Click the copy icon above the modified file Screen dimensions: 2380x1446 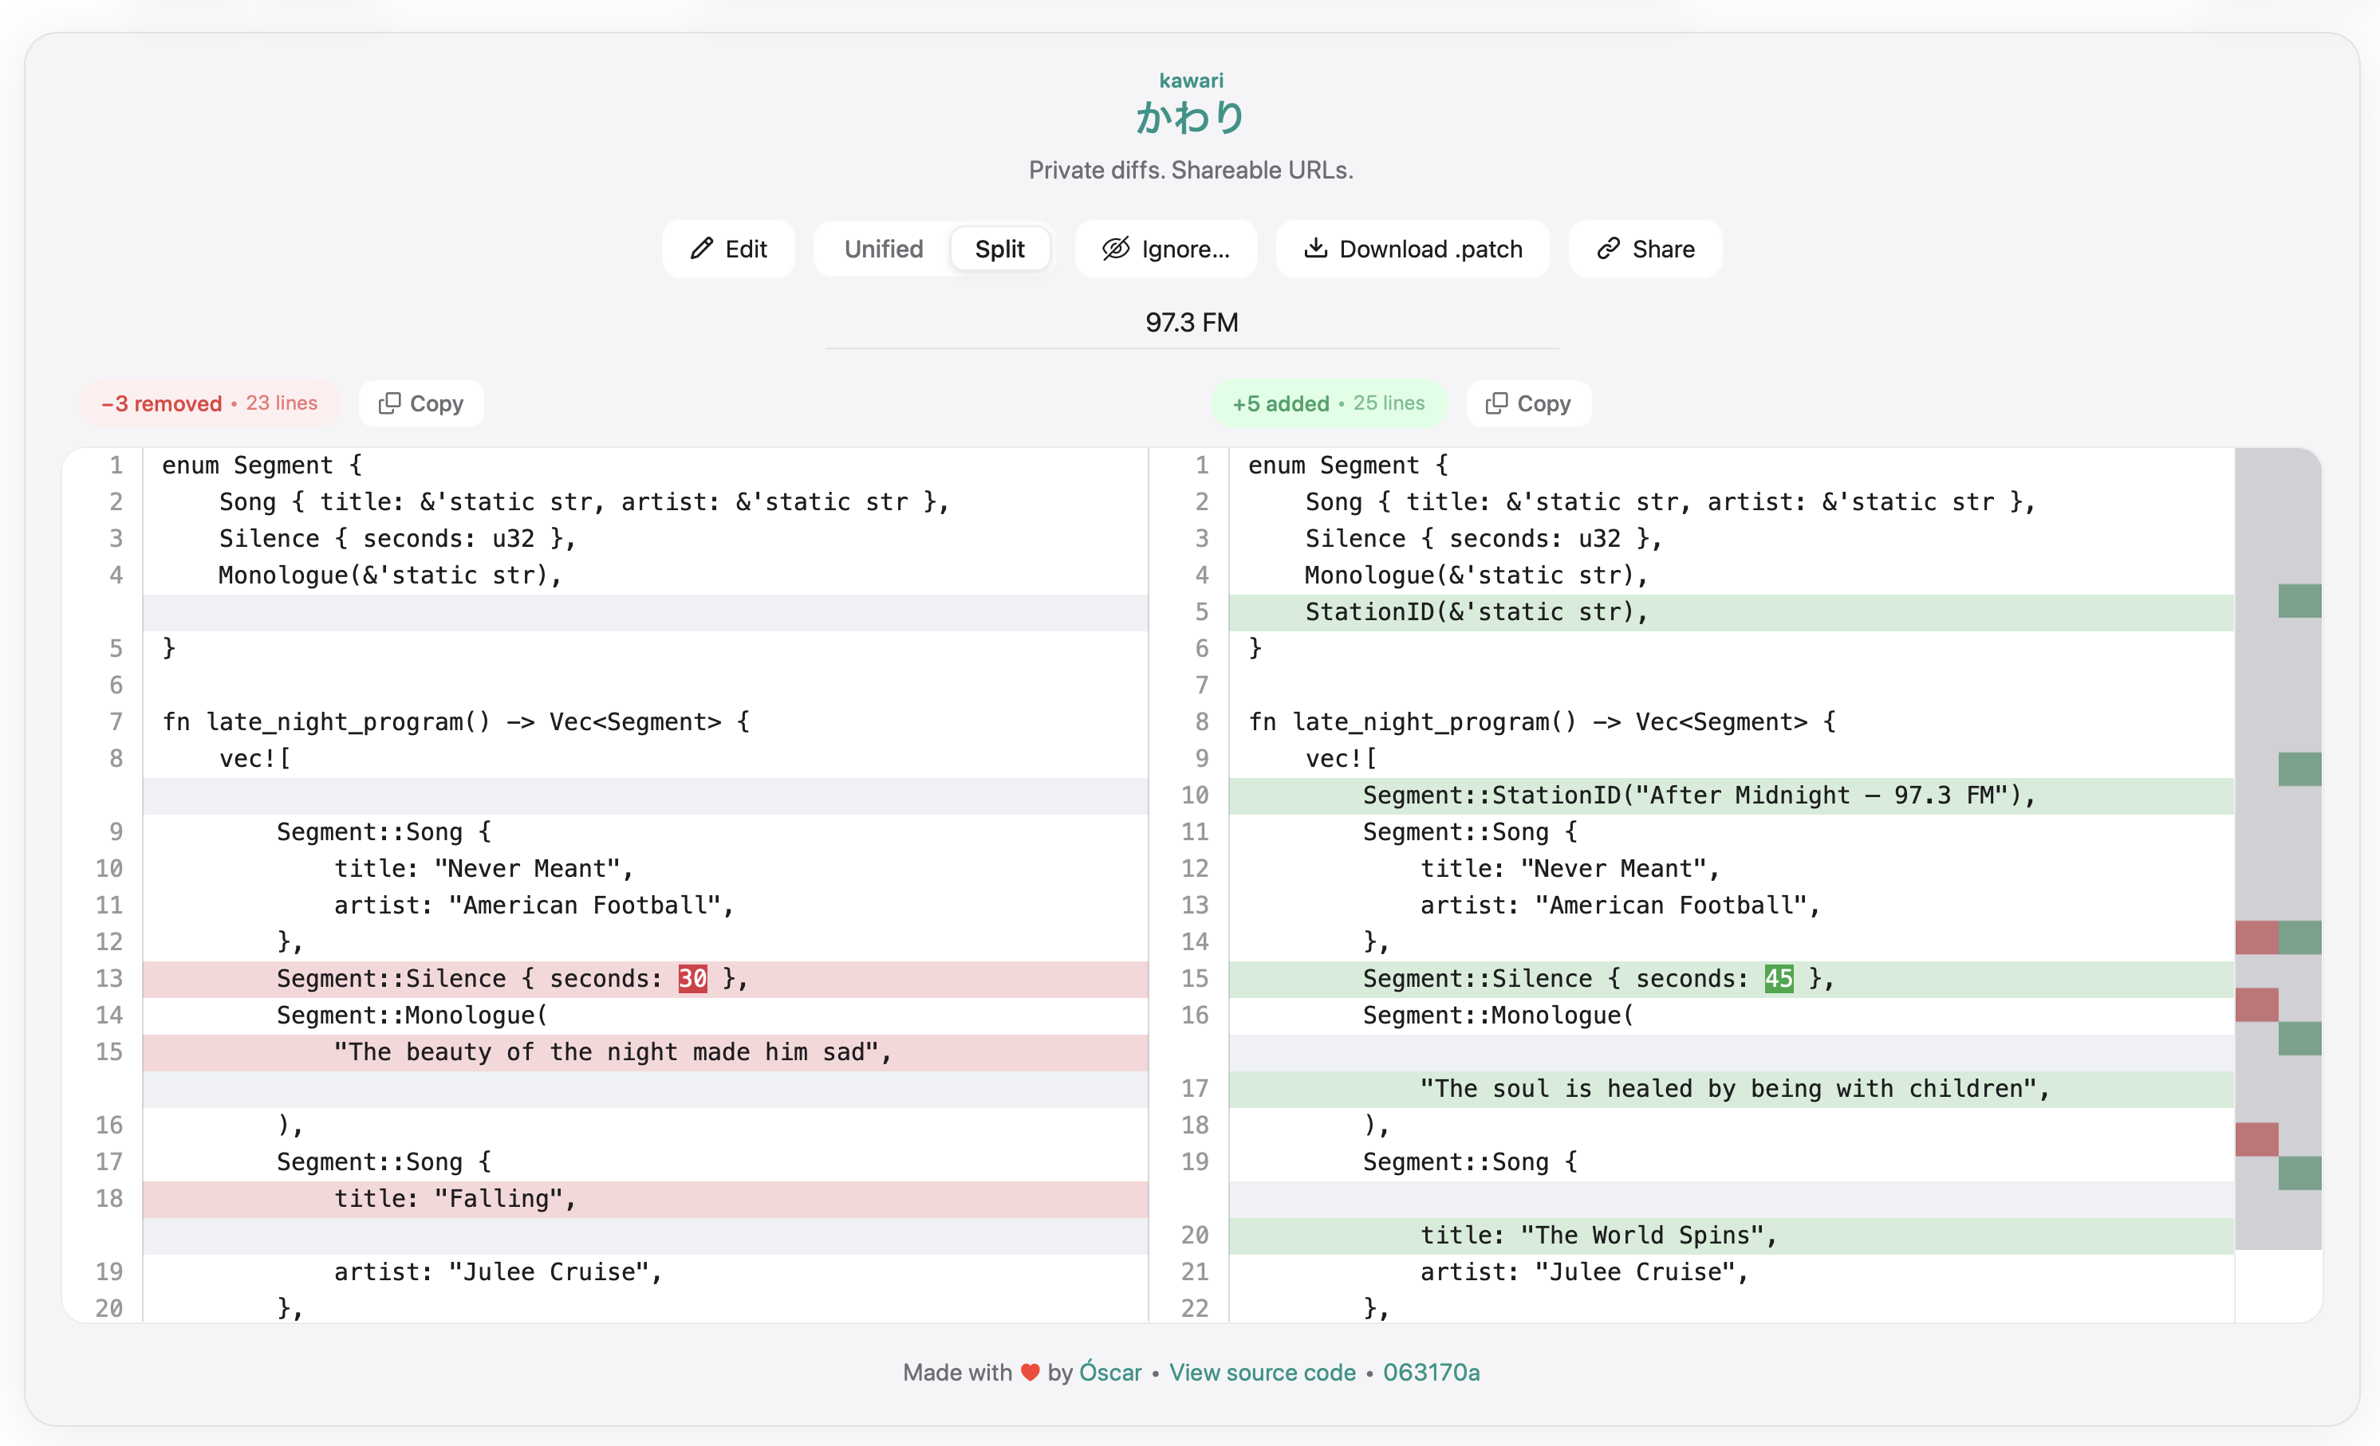[1498, 403]
